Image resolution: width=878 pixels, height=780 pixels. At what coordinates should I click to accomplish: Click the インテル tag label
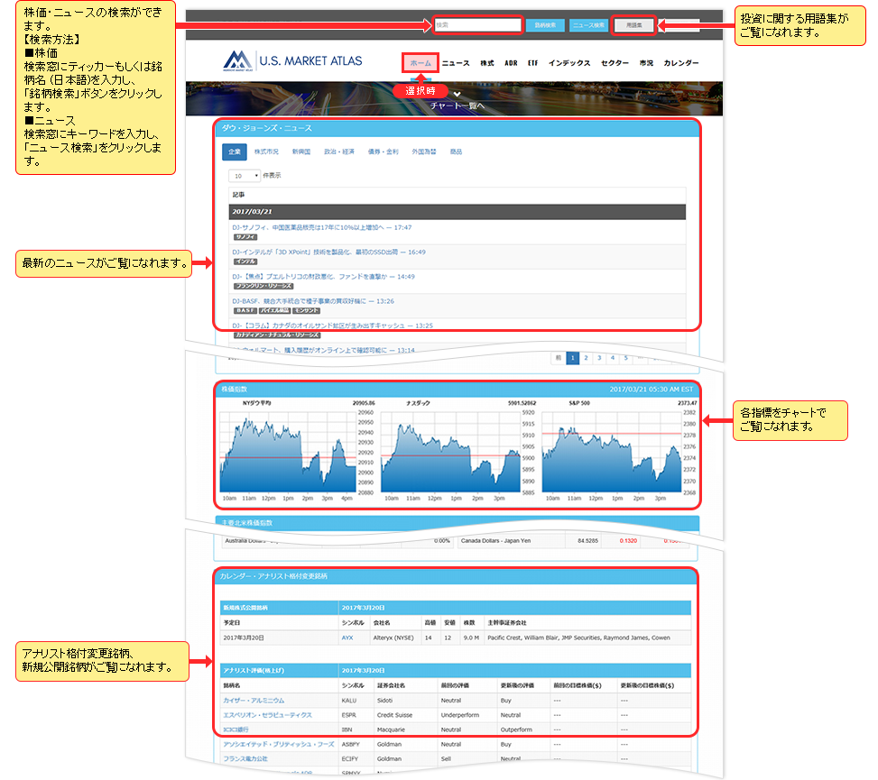tap(245, 262)
